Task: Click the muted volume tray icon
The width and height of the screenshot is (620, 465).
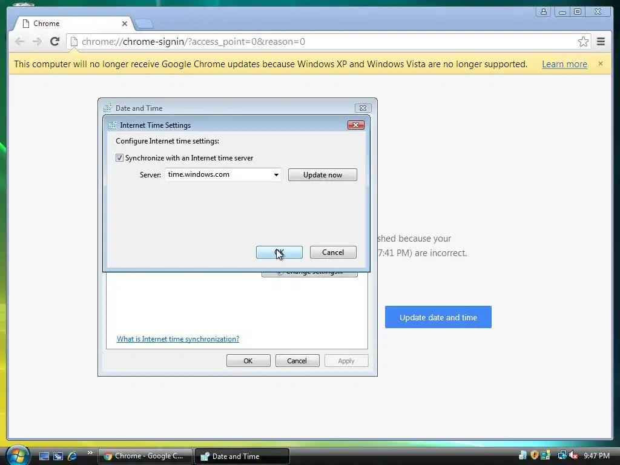Action: [x=573, y=455]
